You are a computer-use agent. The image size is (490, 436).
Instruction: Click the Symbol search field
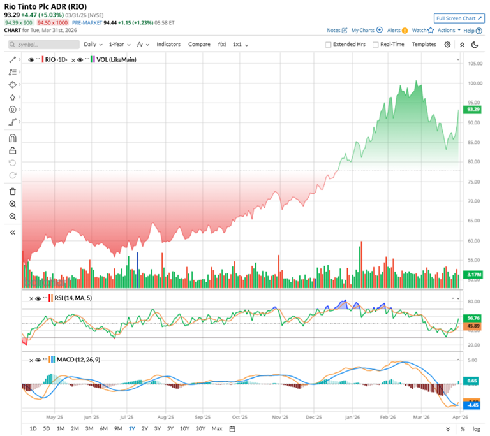pos(44,45)
